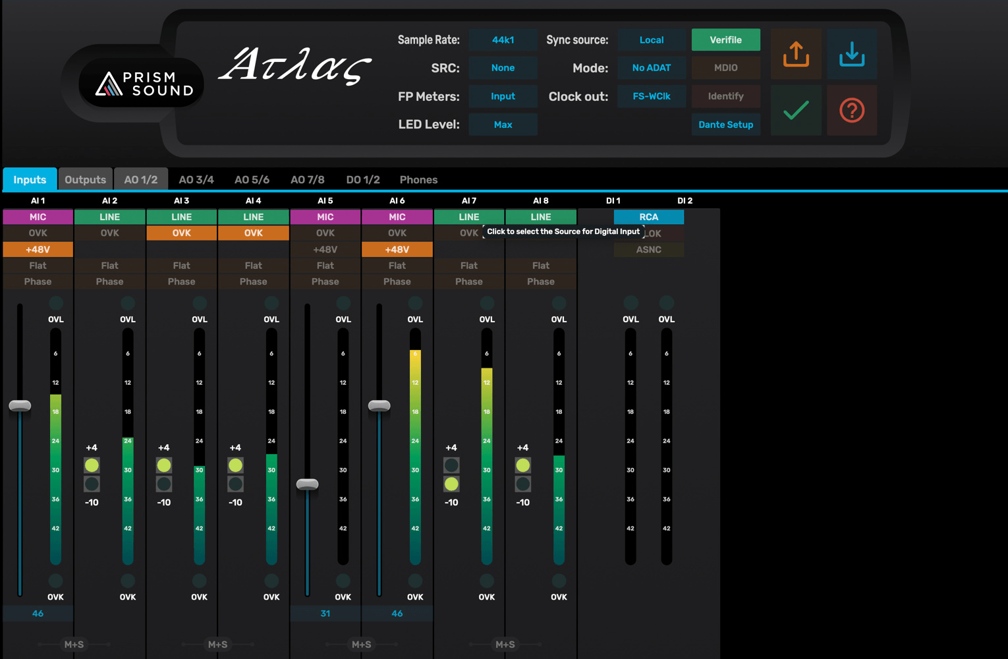This screenshot has width=1008, height=659.
Task: Click the AI 1 gain value 46
Action: click(38, 614)
